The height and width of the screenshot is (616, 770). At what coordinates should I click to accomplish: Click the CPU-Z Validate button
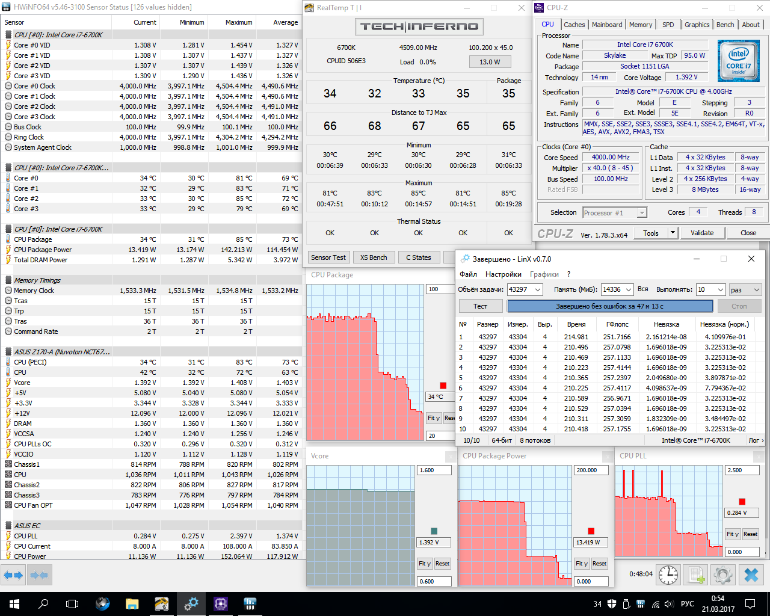[x=702, y=233]
